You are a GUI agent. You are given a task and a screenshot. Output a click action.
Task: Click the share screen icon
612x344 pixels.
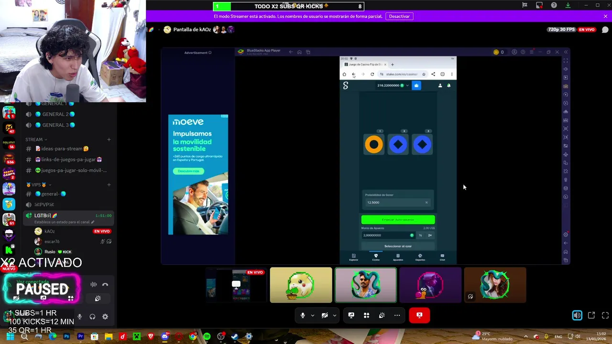[351, 315]
